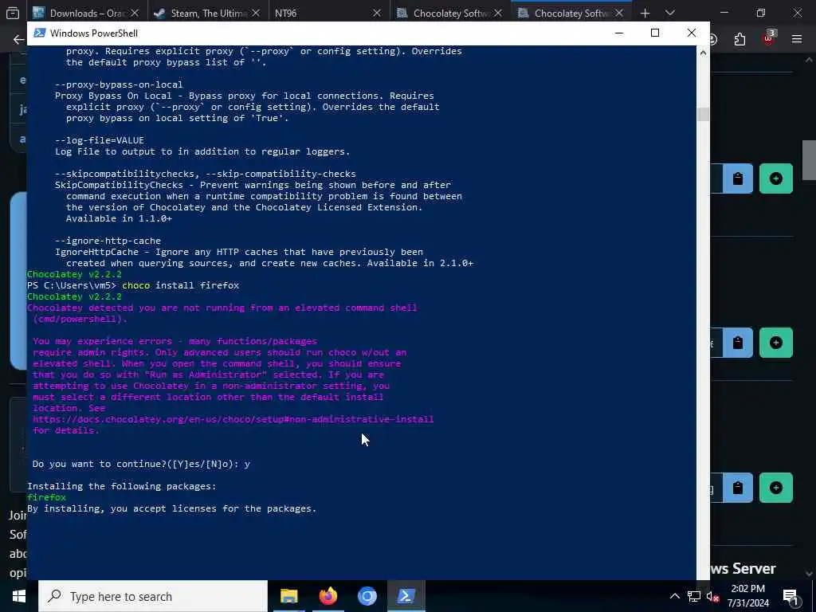Minimize the Windows PowerShell window
The image size is (816, 612).
click(618, 33)
